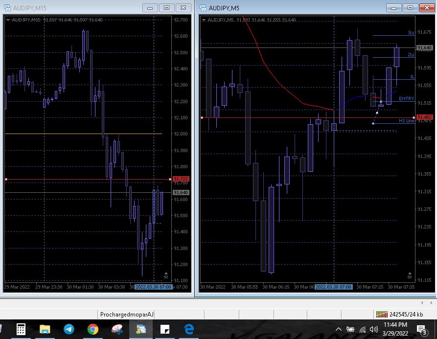Minimize the AUDJPY,M5 chart window
The height and width of the screenshot is (339, 437).
click(x=393, y=8)
